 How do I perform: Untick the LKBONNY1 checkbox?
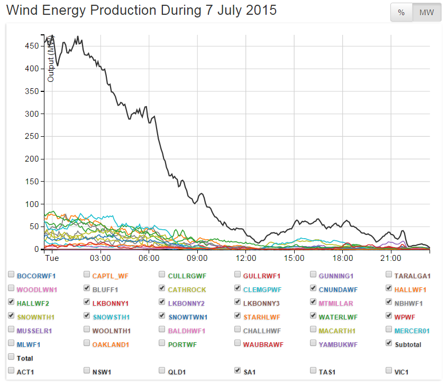click(x=87, y=302)
